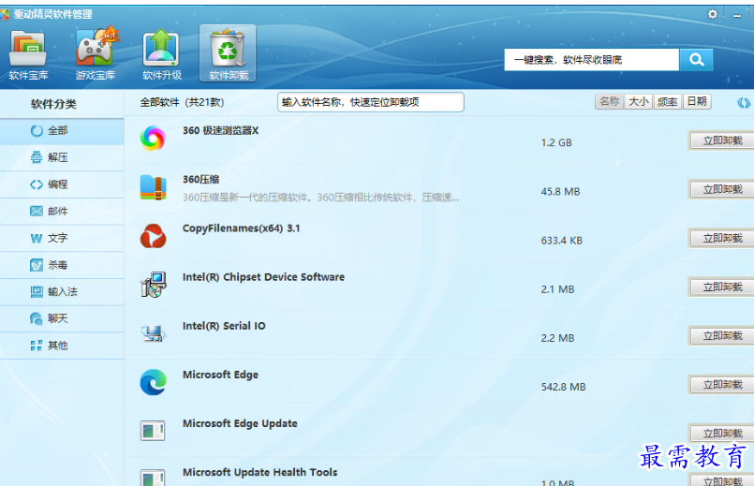The height and width of the screenshot is (486, 754).
Task: Uninstall Intel Chipset Device Software
Action: (x=722, y=287)
